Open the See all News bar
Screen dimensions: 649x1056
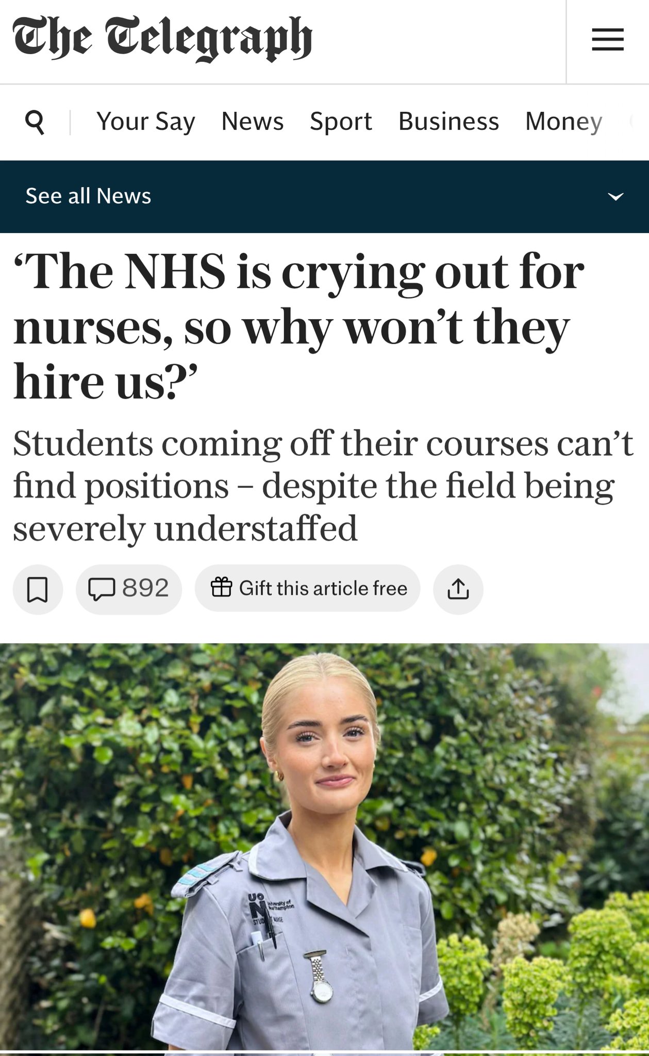click(324, 196)
